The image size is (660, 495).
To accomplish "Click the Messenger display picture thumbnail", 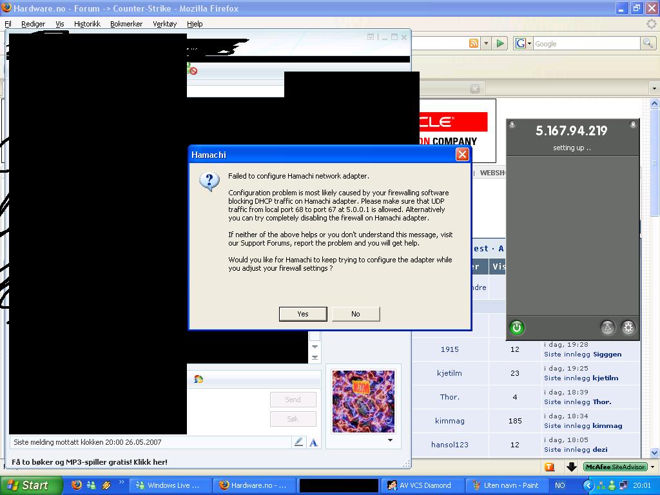I will pos(364,401).
